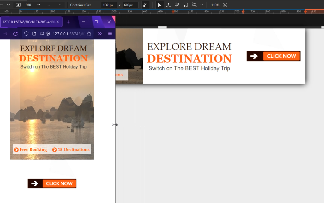Click the CLICK NOW button in the banner
The image size is (324, 203).
[x=273, y=56]
